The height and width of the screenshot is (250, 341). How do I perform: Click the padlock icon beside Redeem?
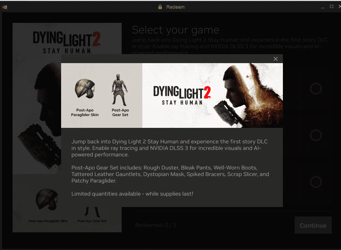click(160, 7)
